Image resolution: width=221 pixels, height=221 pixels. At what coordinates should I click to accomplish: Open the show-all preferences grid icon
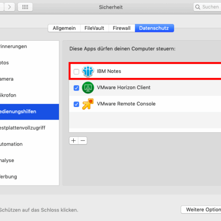(25, 7)
